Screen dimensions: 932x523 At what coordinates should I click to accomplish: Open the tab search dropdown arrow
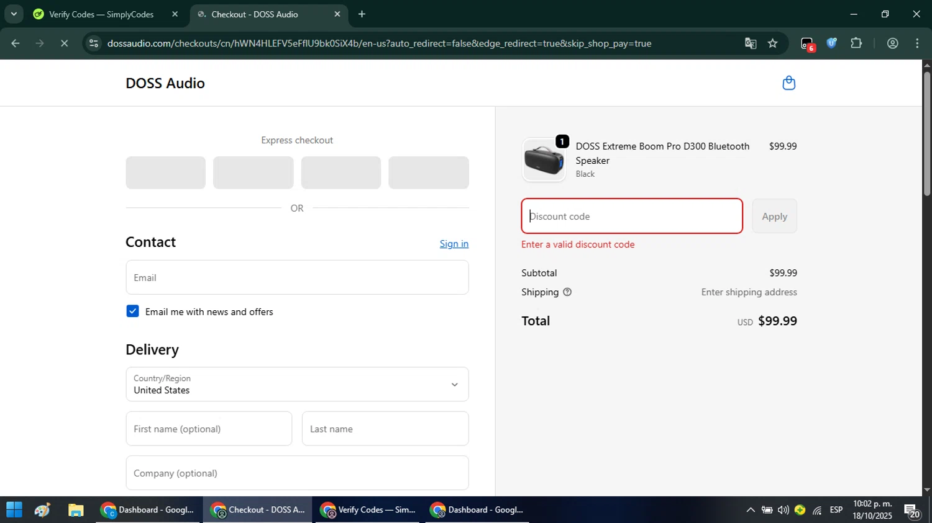(14, 14)
